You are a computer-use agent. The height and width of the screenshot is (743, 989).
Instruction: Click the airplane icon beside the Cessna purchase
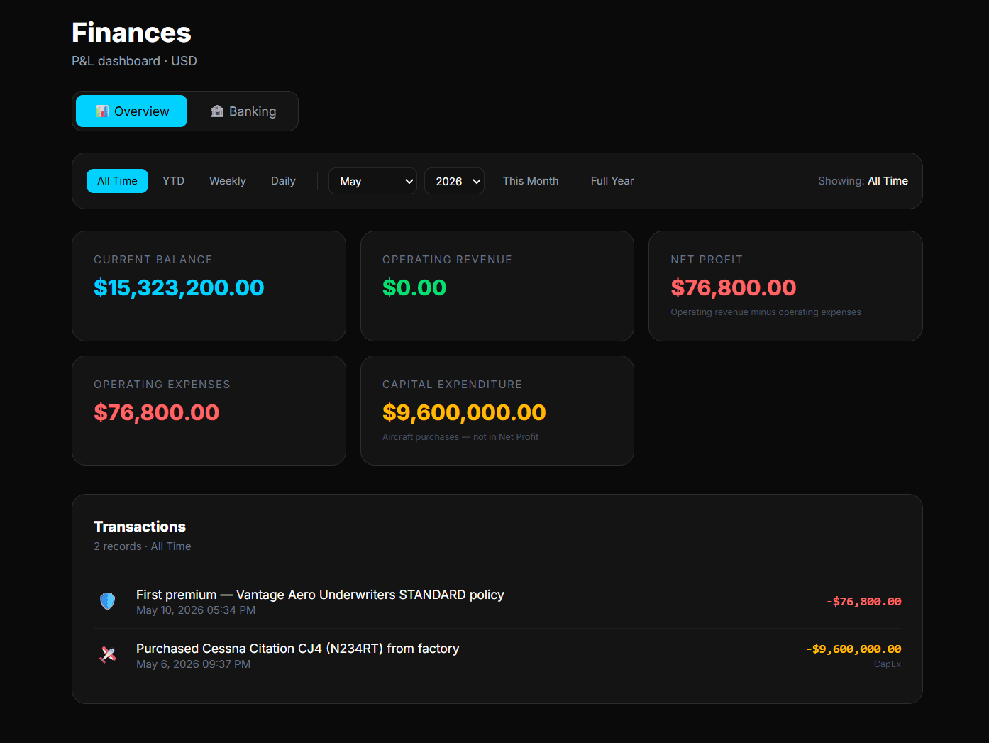click(108, 655)
